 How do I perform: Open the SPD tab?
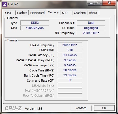(66, 13)
